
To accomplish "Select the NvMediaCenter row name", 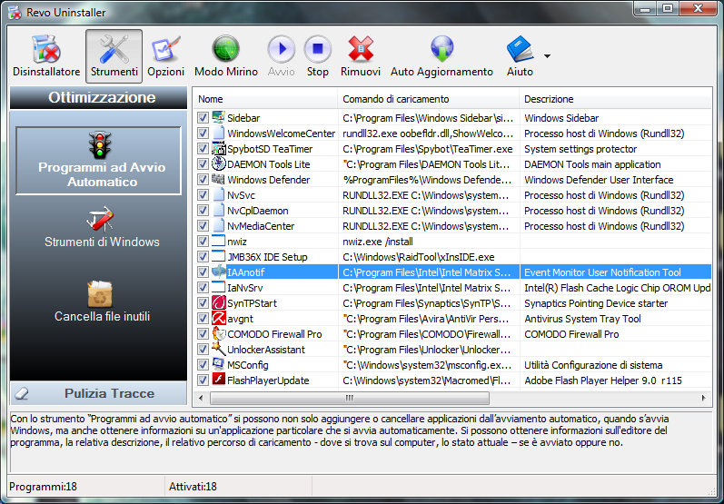I will [x=261, y=226].
